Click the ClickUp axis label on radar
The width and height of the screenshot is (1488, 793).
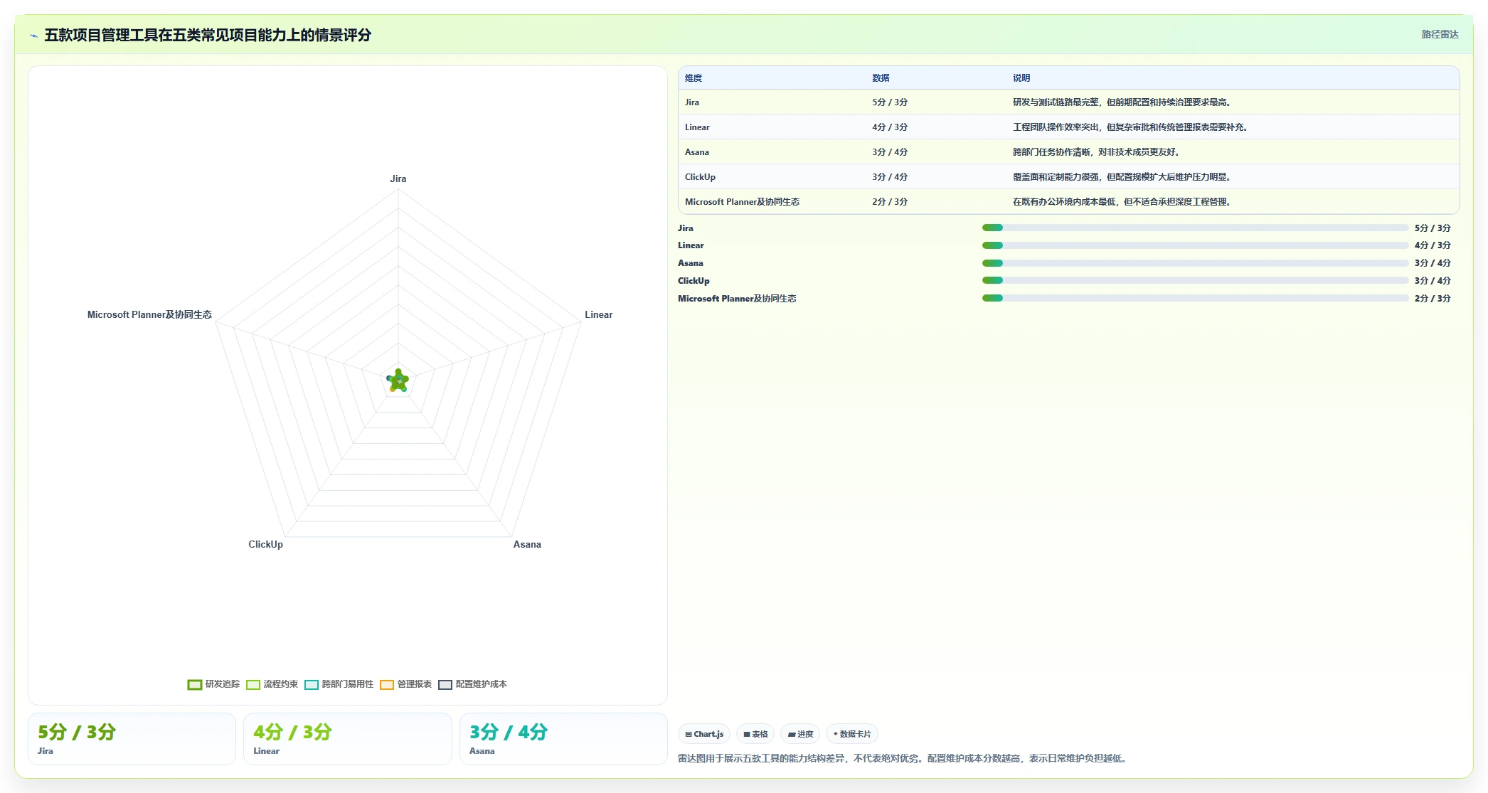(265, 544)
